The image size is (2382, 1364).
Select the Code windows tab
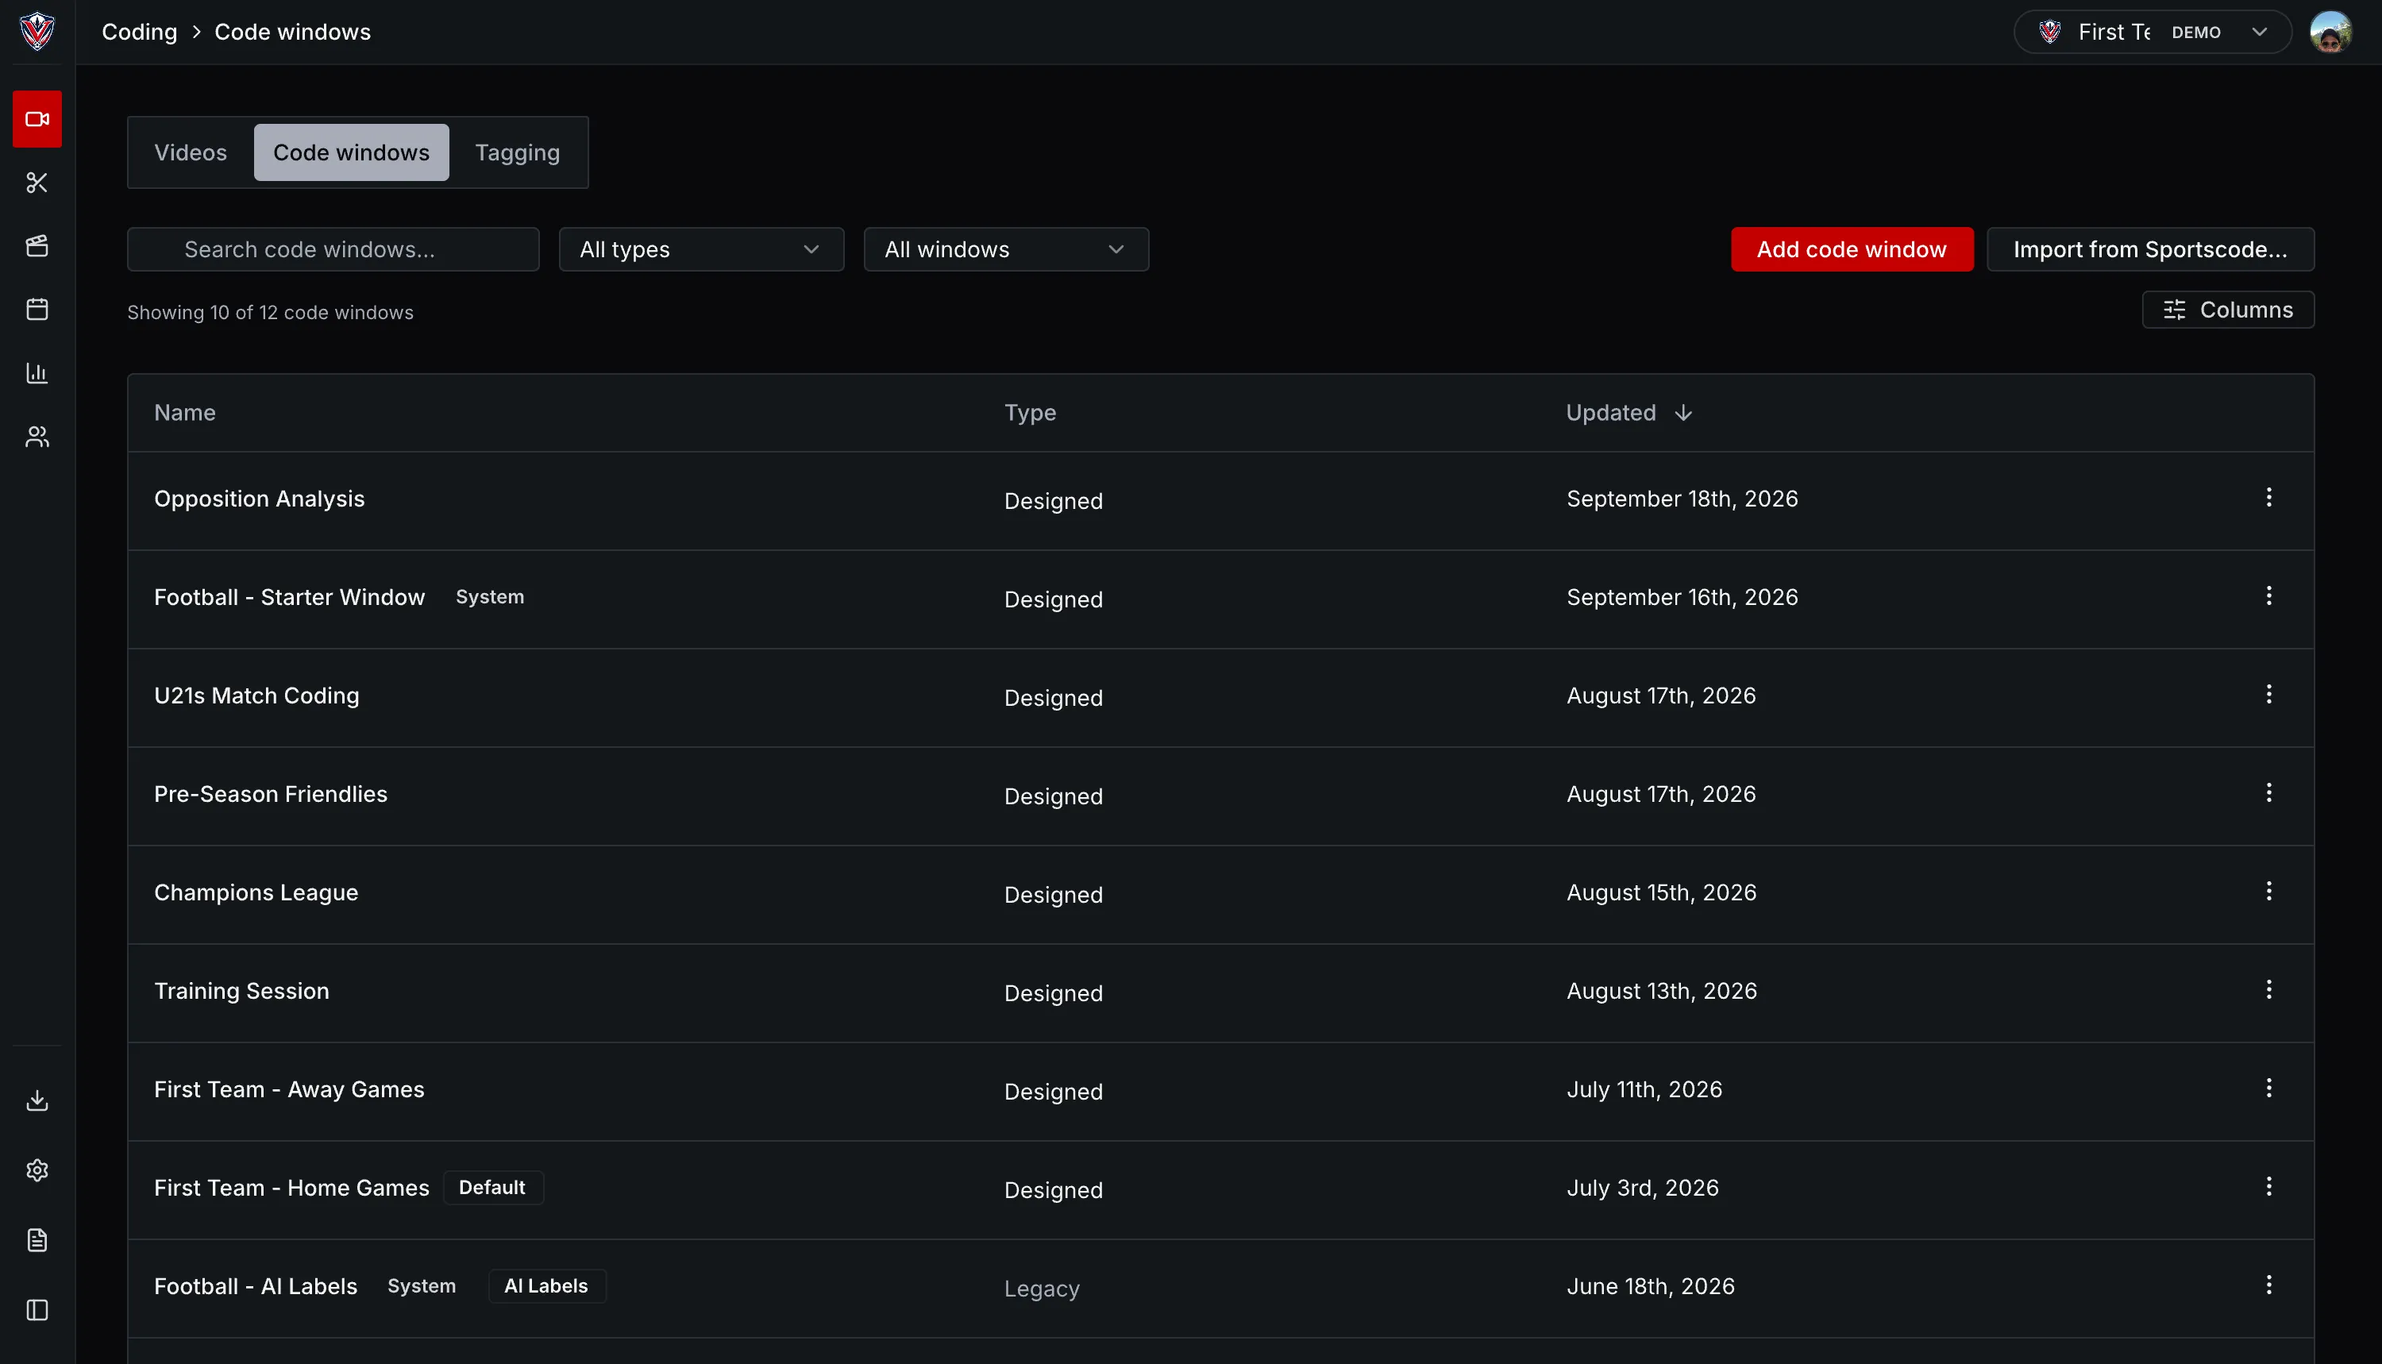351,152
